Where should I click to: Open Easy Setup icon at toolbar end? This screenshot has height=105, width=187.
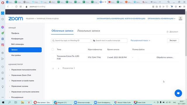(184, 7)
